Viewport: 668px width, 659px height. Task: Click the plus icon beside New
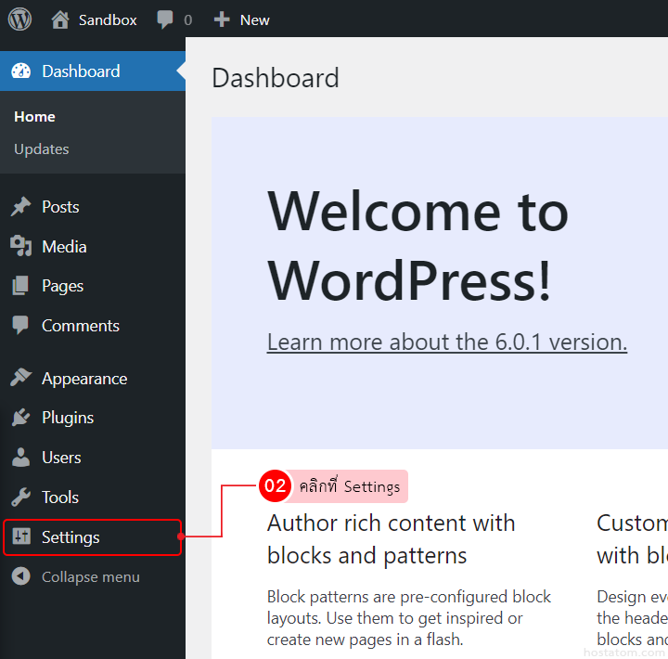point(222,19)
